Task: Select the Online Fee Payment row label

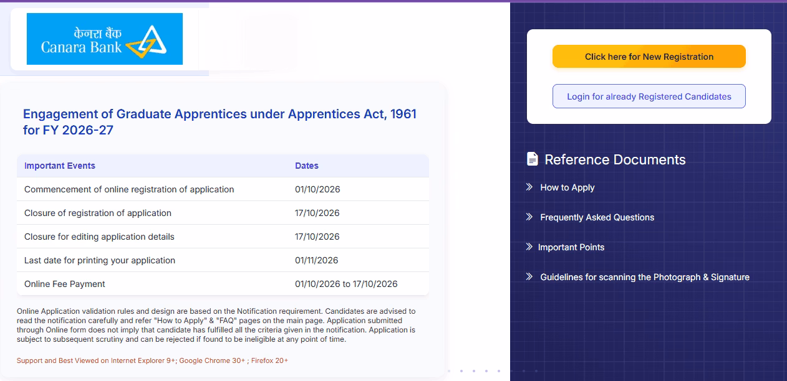Action: [65, 284]
